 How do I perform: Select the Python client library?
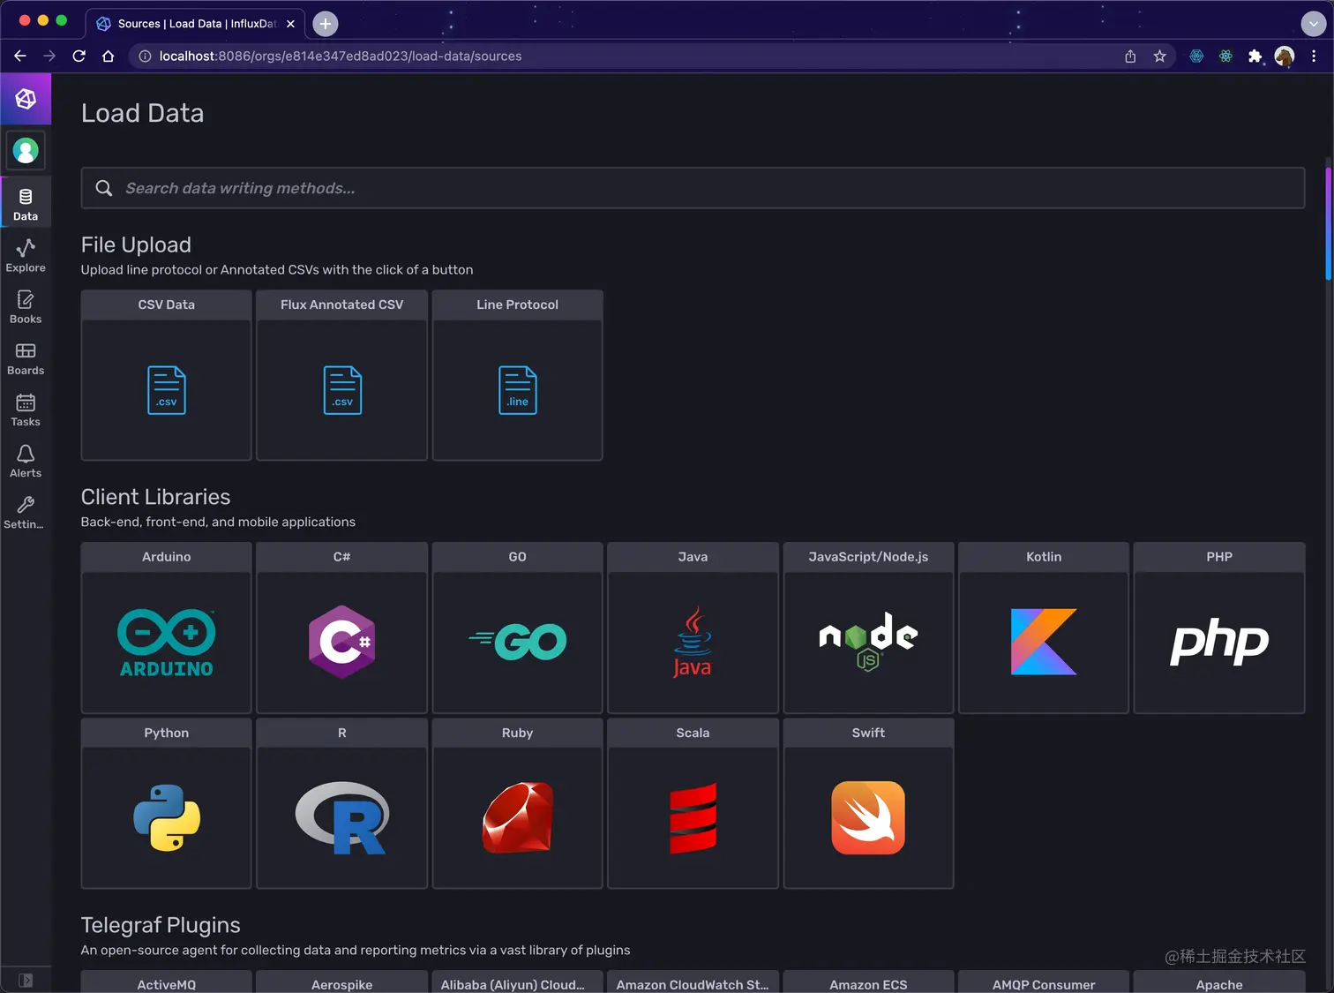[x=166, y=804]
